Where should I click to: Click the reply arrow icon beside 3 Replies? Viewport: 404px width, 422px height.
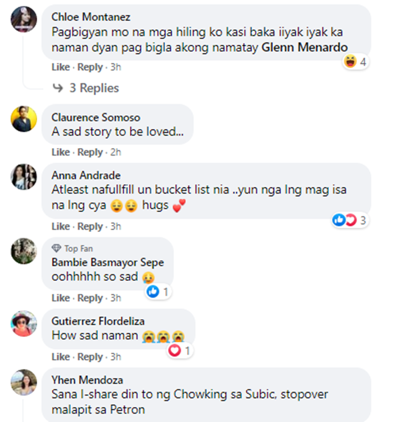(58, 88)
